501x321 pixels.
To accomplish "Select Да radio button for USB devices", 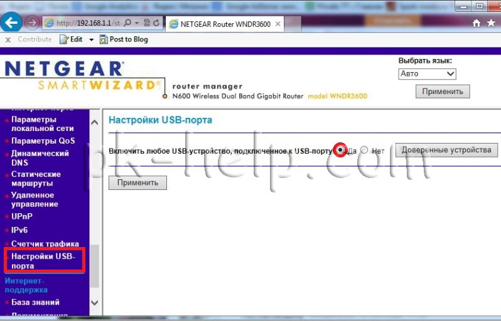I will (340, 150).
